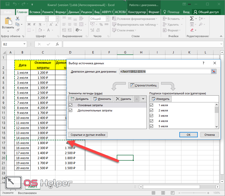This screenshot has width=225, height=196.
Task: Toggle the 3 июля category checkbox
Action: click(x=151, y=116)
